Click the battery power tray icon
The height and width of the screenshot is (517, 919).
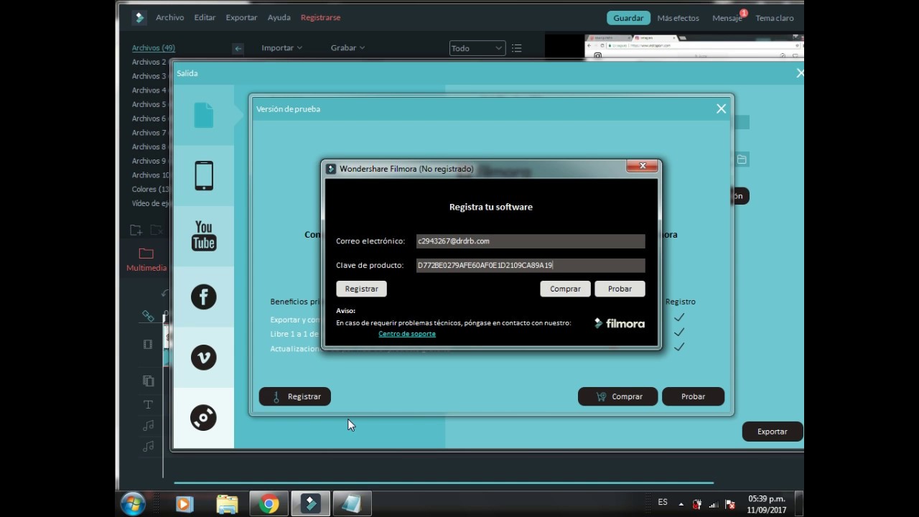coord(697,504)
